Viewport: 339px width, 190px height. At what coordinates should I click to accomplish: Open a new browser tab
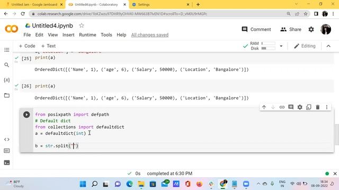point(198,5)
